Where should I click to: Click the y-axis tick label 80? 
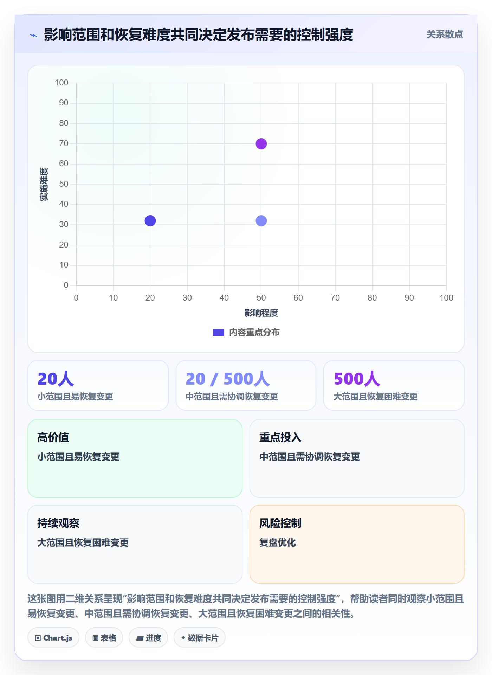(x=64, y=123)
